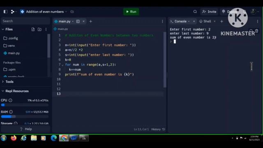Click the main.py breadcrumb
The width and height of the screenshot is (263, 148).
click(x=61, y=29)
